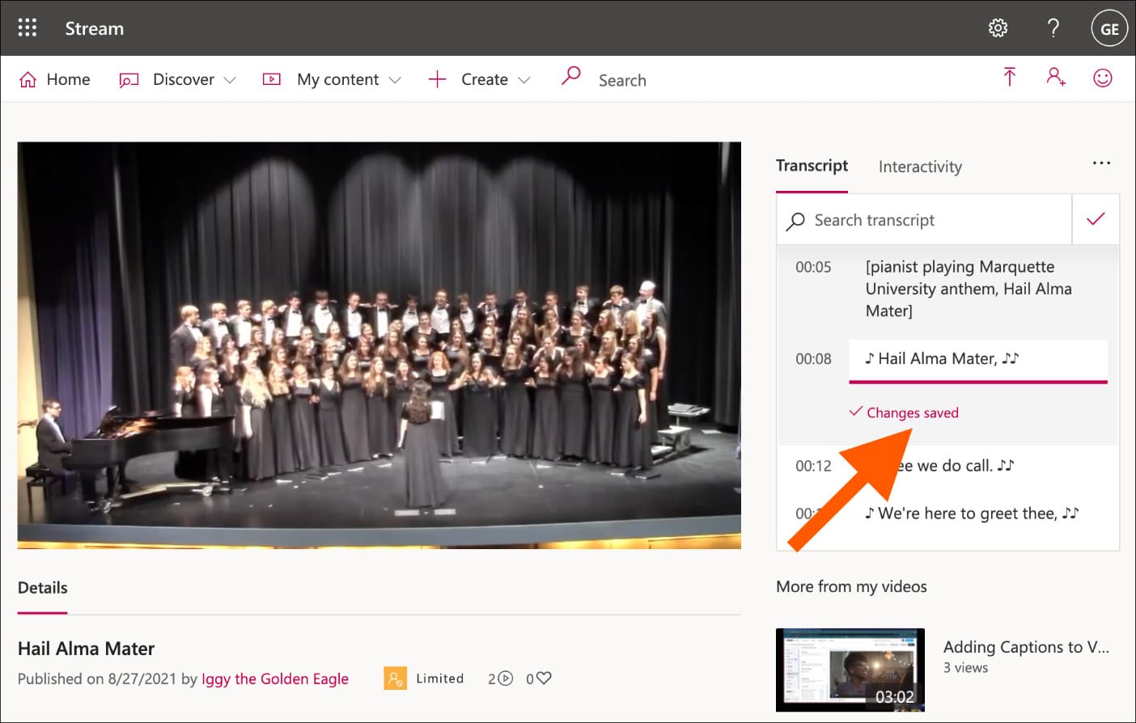The image size is (1136, 723).
Task: Select the Transcript tab
Action: tap(812, 166)
